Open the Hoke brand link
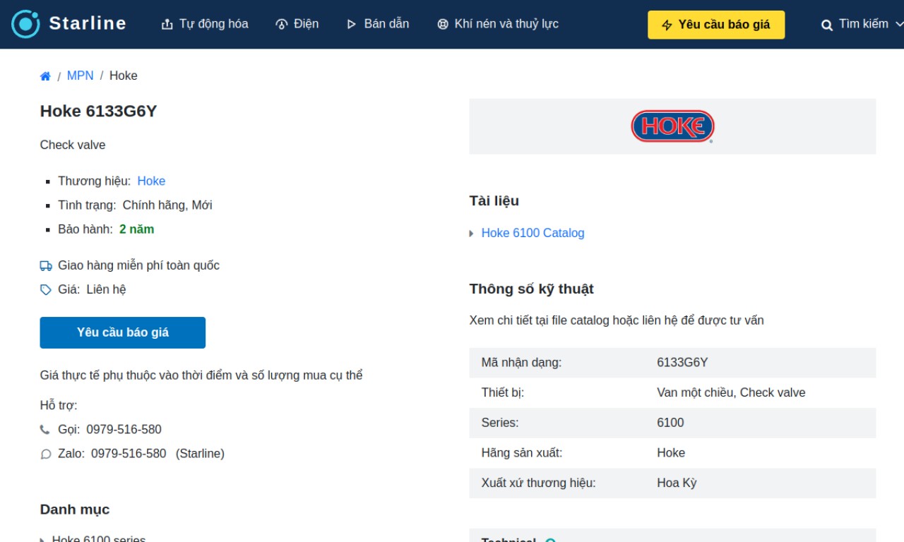The width and height of the screenshot is (904, 542). coord(151,181)
